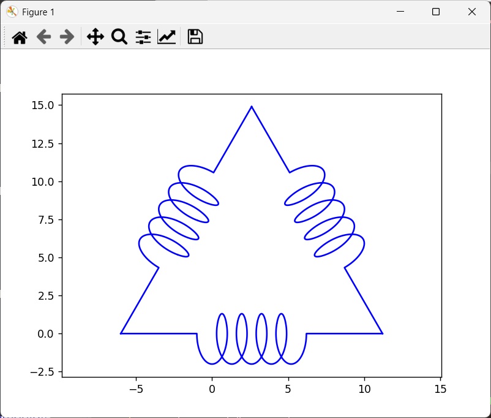
Task: Click the 15.0 y-axis tick label
Action: [43, 105]
